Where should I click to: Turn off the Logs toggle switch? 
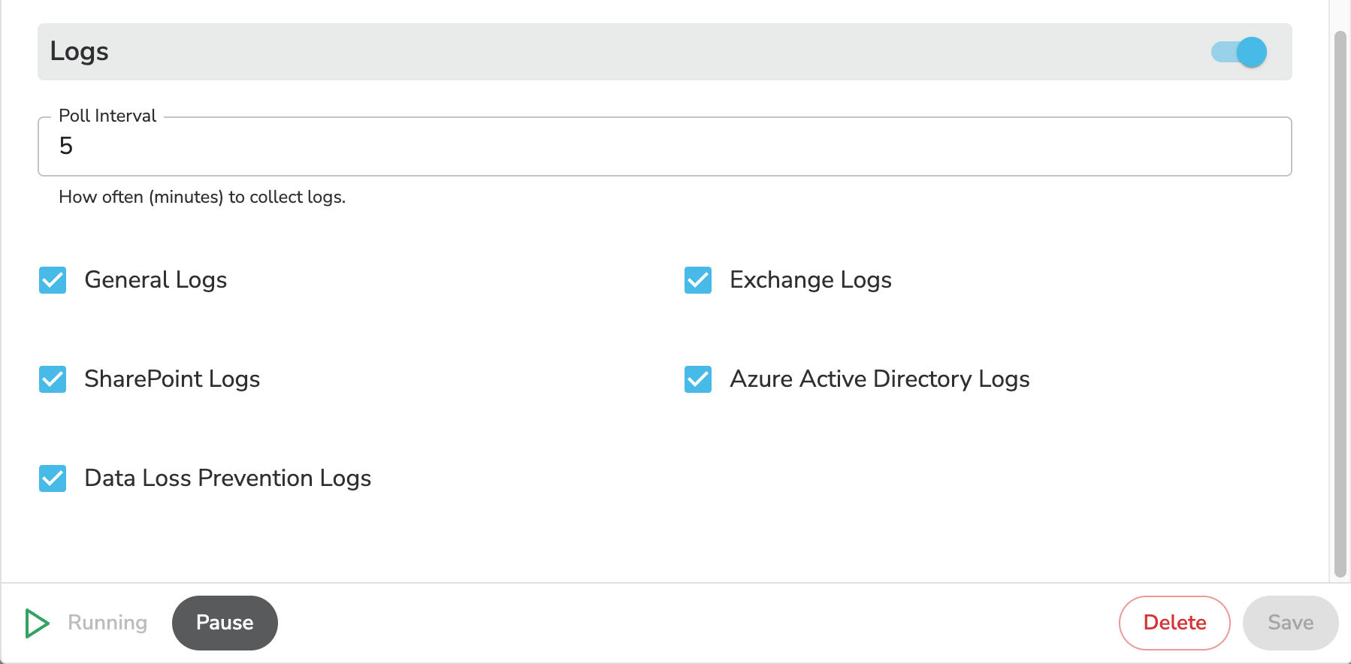click(x=1239, y=52)
